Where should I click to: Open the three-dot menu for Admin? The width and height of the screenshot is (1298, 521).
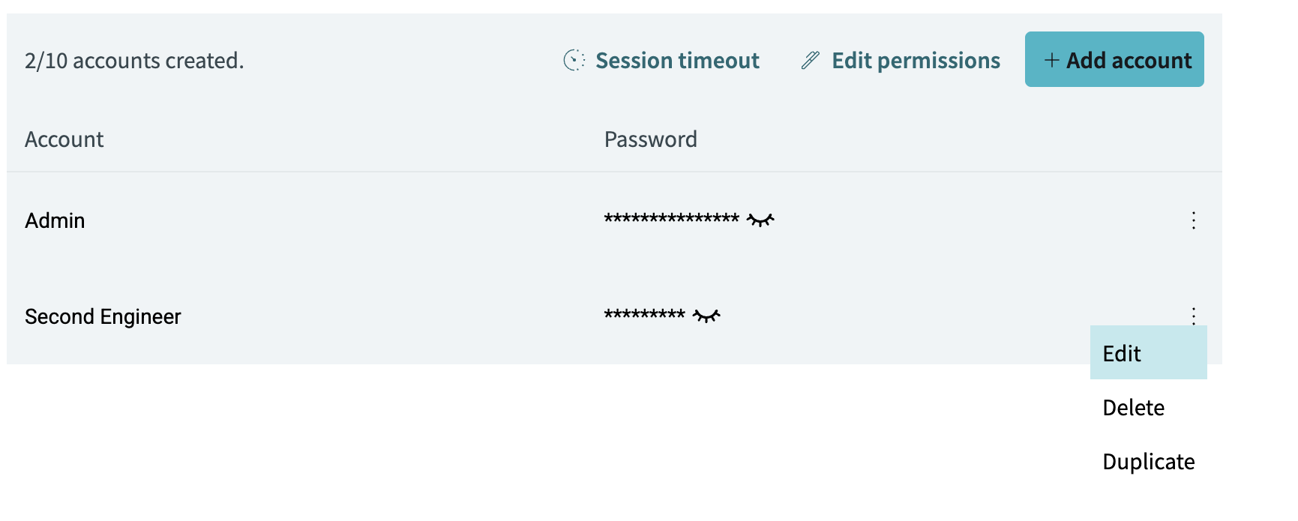[x=1193, y=220]
